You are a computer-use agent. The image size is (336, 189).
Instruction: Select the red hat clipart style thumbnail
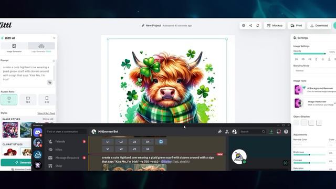(x=10, y=151)
